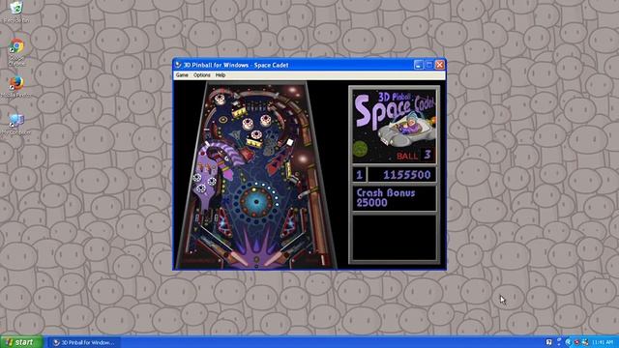Click the red shield tray icon
The image size is (619, 348).
pos(576,342)
